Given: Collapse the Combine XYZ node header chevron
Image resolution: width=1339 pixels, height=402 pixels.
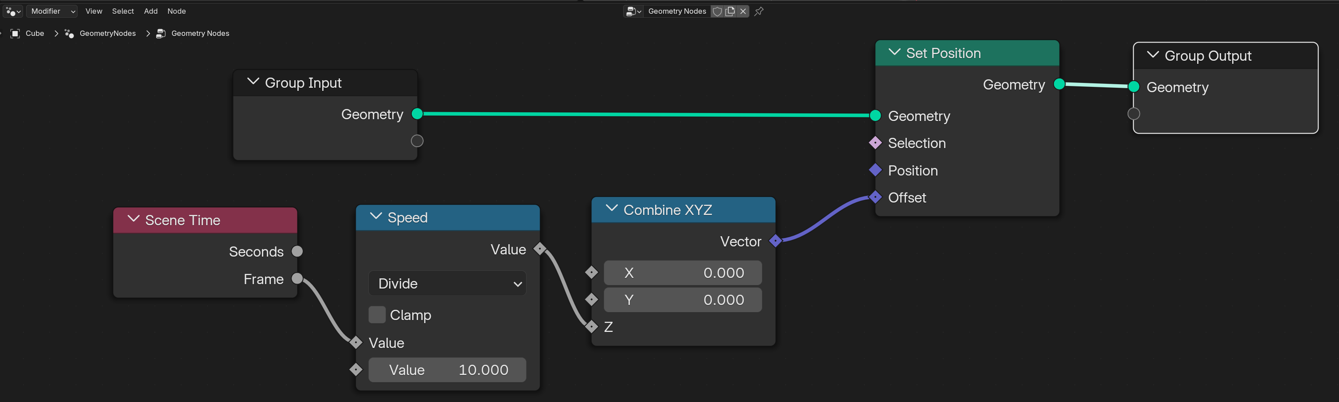Looking at the screenshot, I should pyautogui.click(x=612, y=209).
